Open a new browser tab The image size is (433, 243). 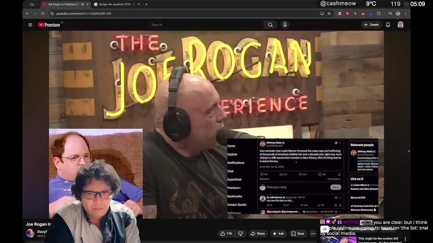coord(146,4)
